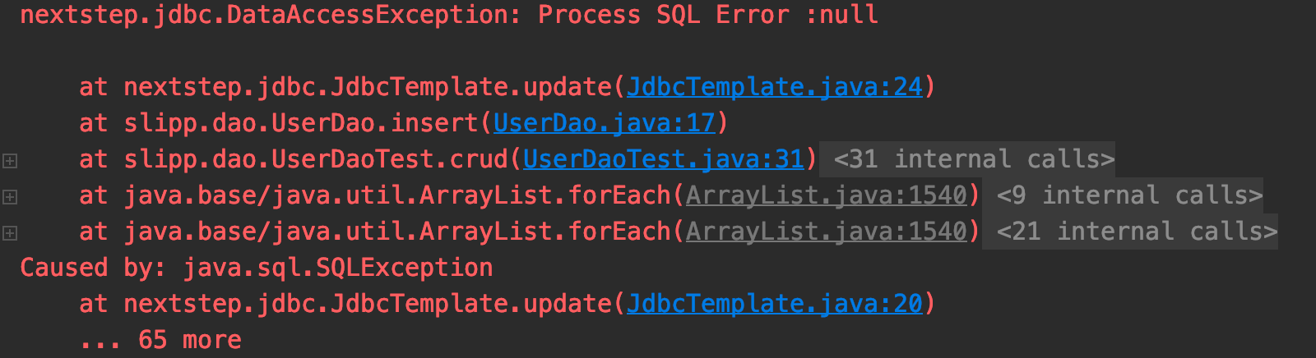1316x358 pixels.
Task: Navigate to JdbcTemplate.java:20 link
Action: coord(774,304)
